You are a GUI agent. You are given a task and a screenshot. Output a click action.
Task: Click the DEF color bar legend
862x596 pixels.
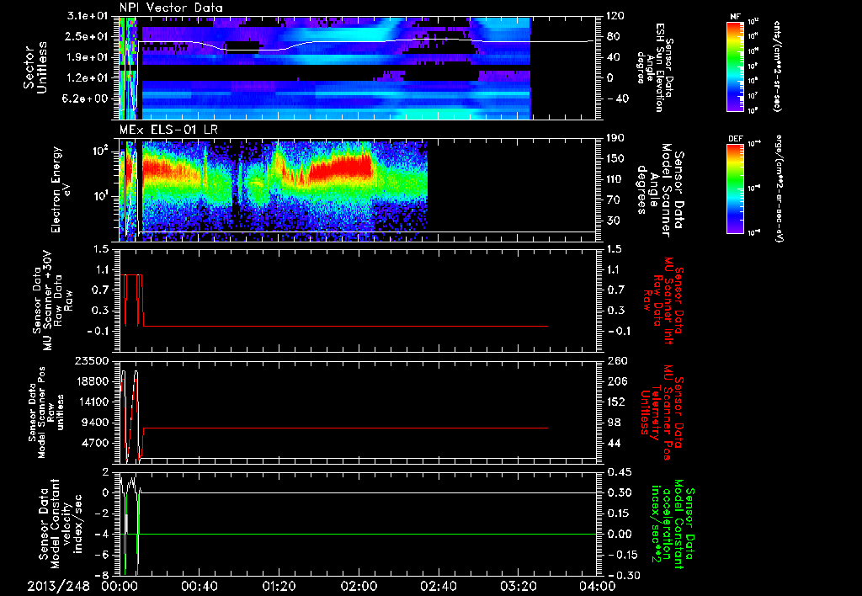[736, 189]
